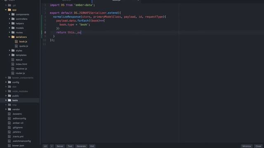The width and height of the screenshot is (264, 148).
Task: Expand the templates folder chevron
Action: [9, 55]
